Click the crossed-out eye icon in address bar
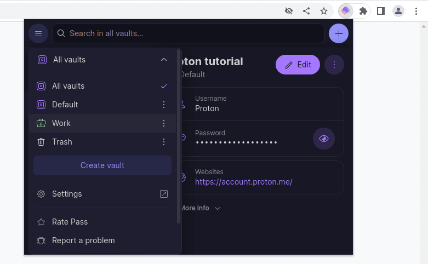The width and height of the screenshot is (428, 264). (289, 11)
